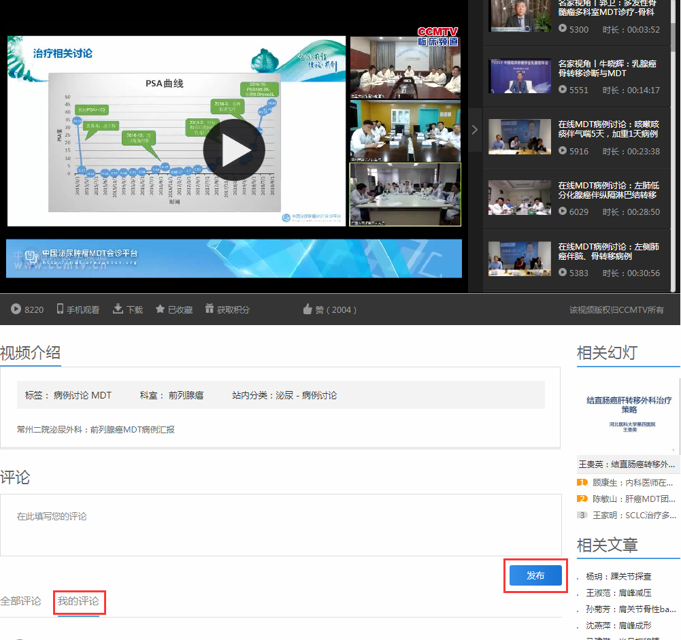The height and width of the screenshot is (640, 681).
Task: Click the 中国泌尿肿瘤MDT会诊平台 banner
Action: pyautogui.click(x=233, y=258)
